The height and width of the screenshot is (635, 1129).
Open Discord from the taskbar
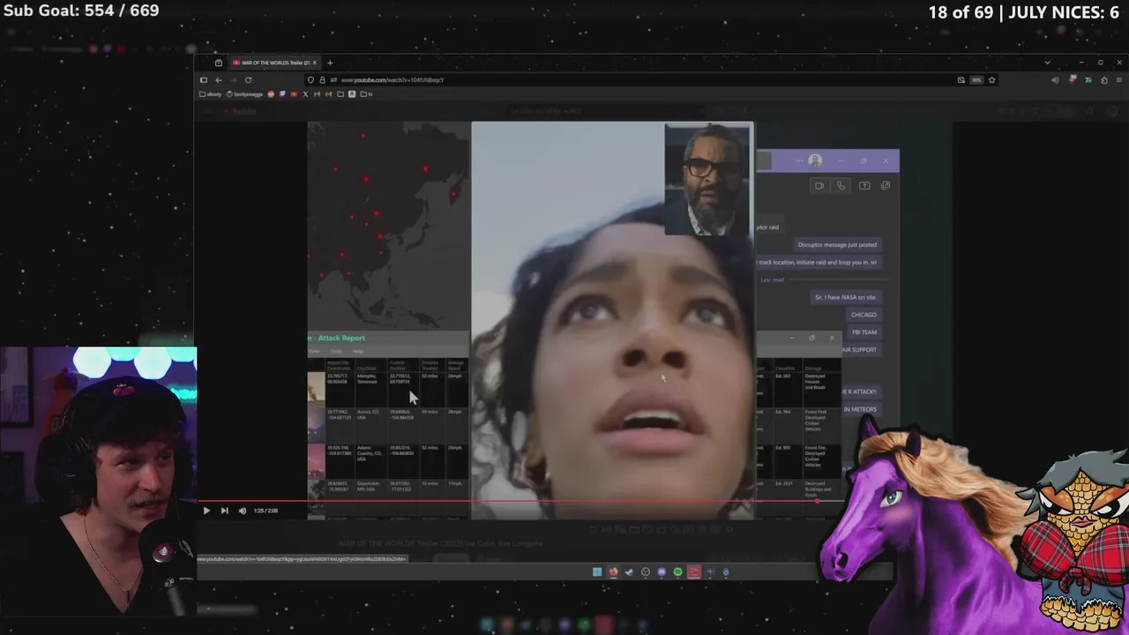(662, 571)
